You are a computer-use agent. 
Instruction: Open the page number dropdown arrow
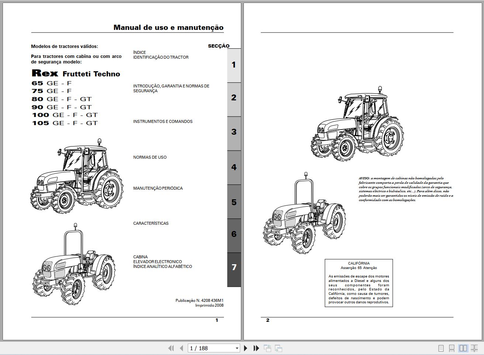coord(237,348)
